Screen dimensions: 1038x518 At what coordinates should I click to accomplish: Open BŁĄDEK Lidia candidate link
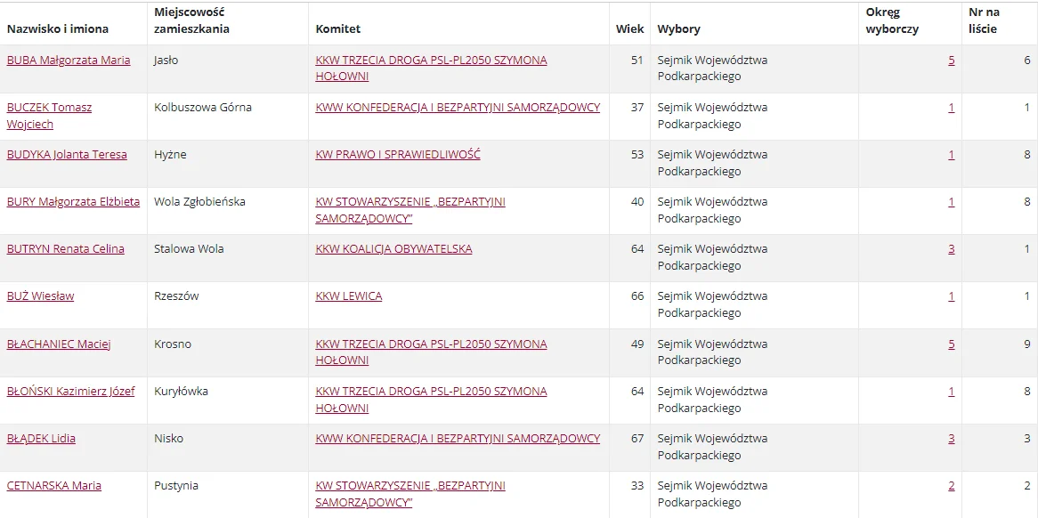click(41, 439)
